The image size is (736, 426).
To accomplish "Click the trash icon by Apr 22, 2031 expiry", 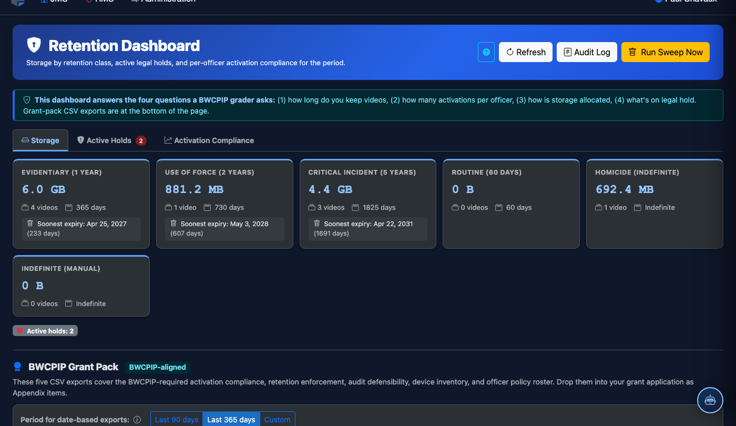I will tap(317, 224).
